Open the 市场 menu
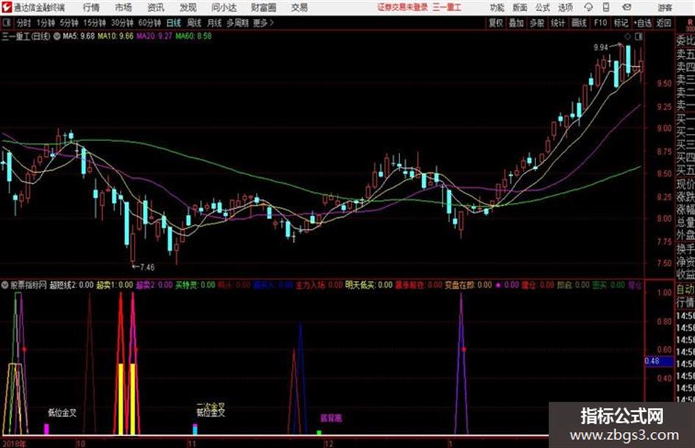Image resolution: width=695 pixels, height=448 pixels. (124, 7)
